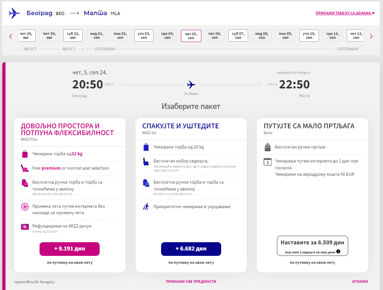Click 'Бесплатан ручни пртљаг' feature text
Image resolution: width=383 pixels, height=290 pixels.
300,147
